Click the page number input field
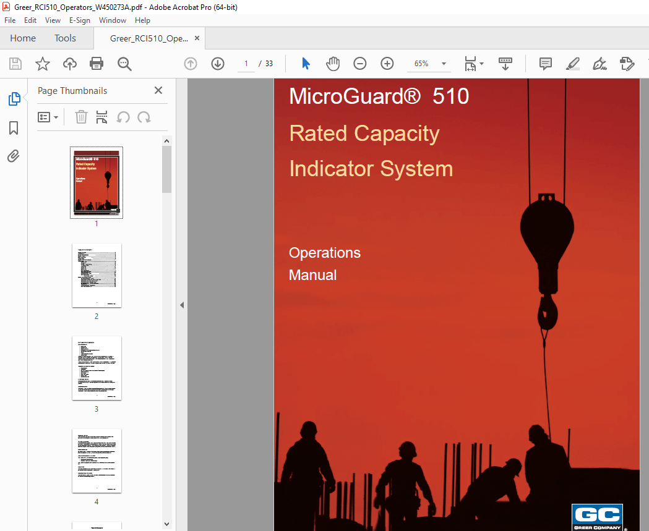649x531 pixels. [246, 64]
